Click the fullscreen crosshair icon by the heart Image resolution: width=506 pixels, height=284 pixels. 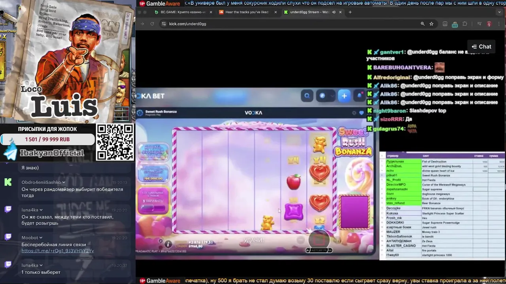(x=354, y=113)
